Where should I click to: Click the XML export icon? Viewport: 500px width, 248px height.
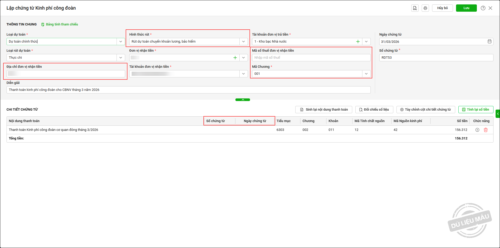415,8
